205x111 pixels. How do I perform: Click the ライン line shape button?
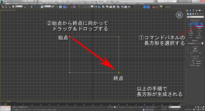pos(191,26)
